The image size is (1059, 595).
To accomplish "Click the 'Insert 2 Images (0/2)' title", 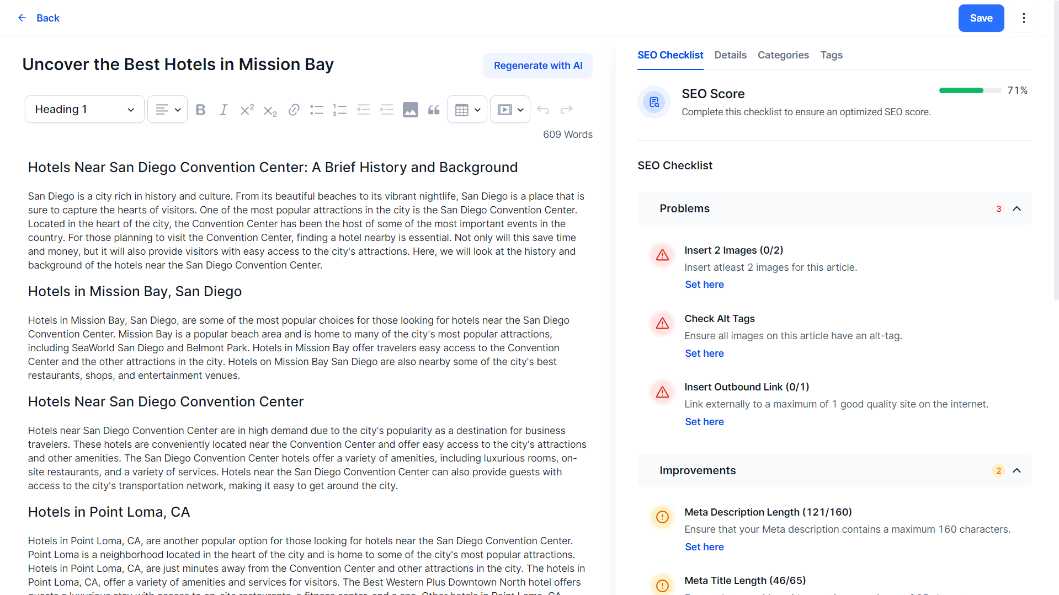I will [x=733, y=250].
